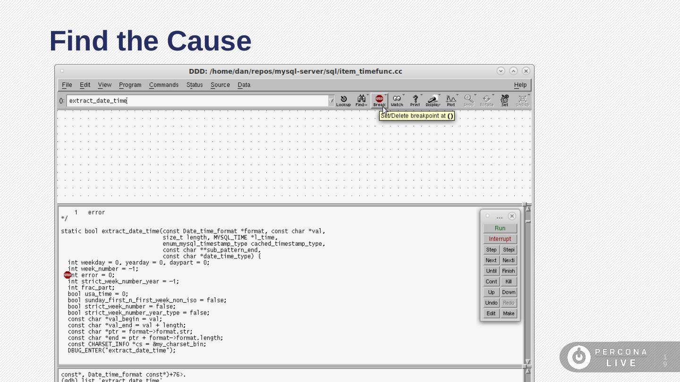Click the Stepi button
This screenshot has width=680, height=382.
[x=509, y=250]
